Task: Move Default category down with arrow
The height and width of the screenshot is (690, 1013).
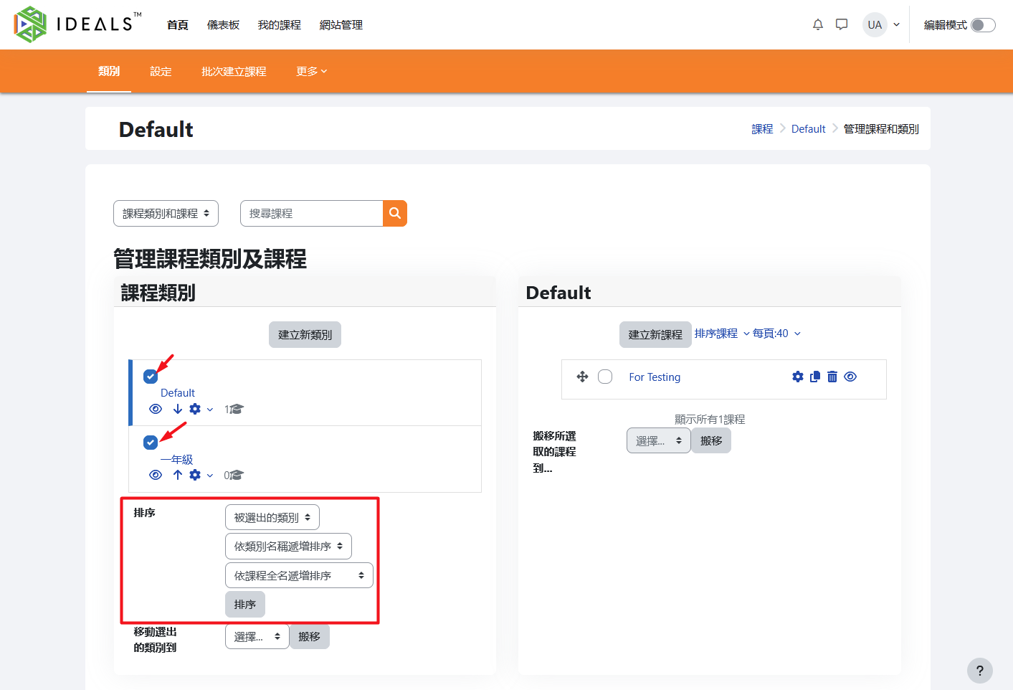Action: (177, 409)
